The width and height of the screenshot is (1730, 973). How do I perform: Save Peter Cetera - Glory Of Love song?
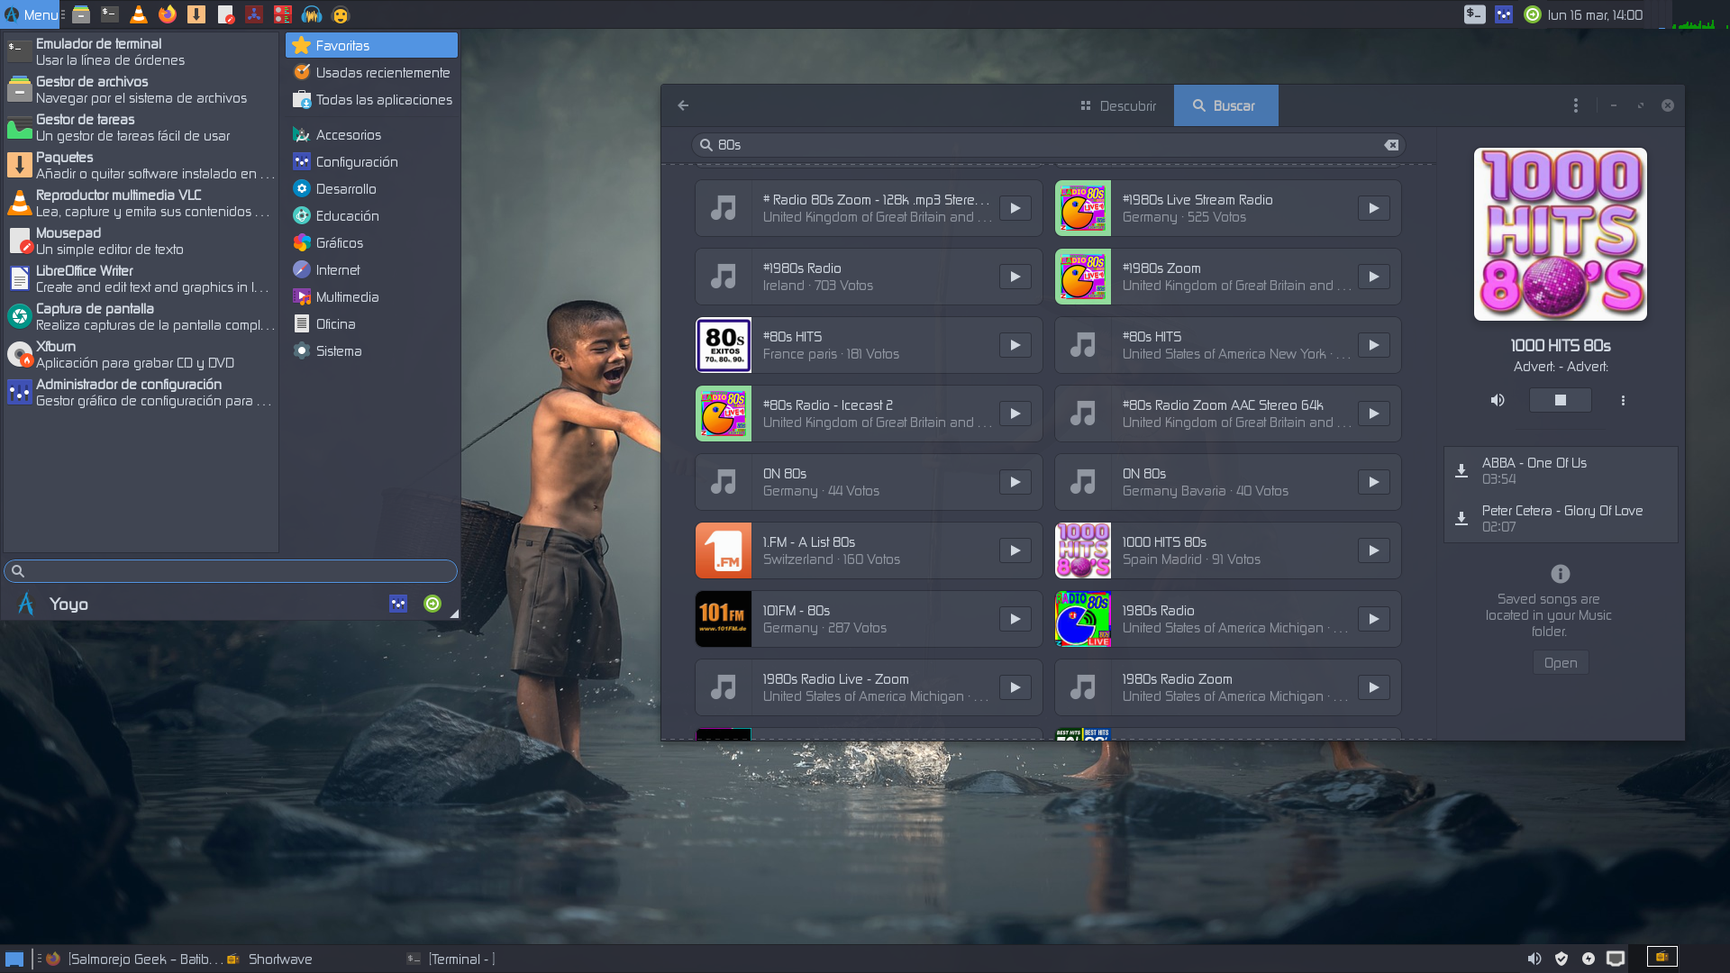(1461, 518)
